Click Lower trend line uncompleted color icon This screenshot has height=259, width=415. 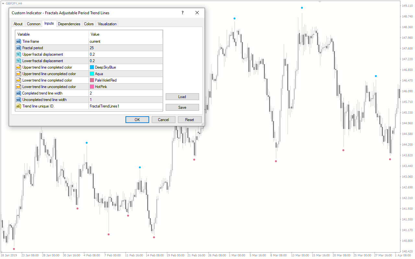pos(18,87)
